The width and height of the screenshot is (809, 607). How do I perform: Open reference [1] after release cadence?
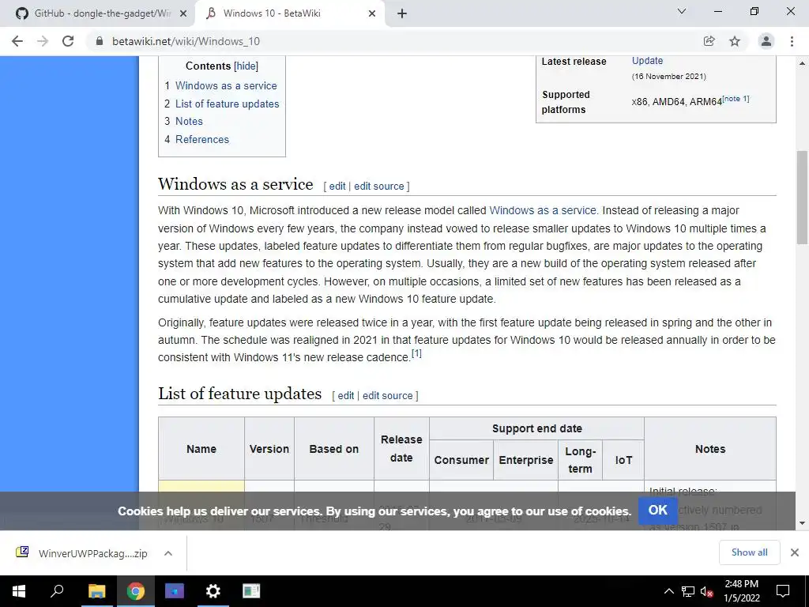click(x=416, y=353)
